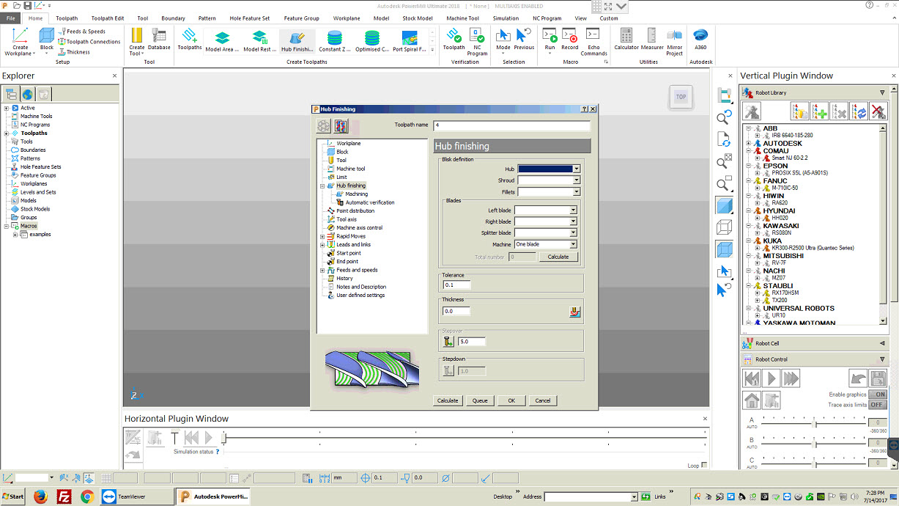Open the Machine Tool ribbon tab
Screen dimensions: 899x506
tap(463, 18)
